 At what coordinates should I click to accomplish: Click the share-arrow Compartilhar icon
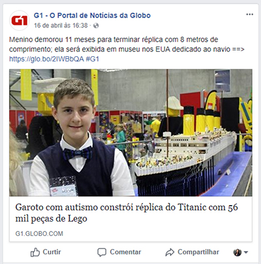[170, 252]
